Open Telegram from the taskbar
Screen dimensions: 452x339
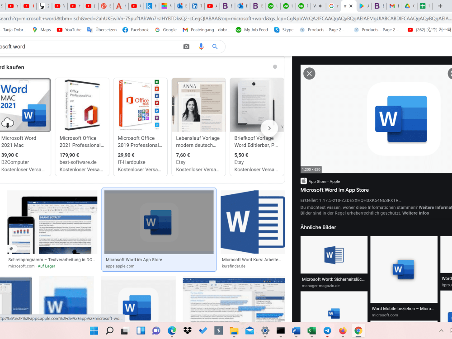click(x=327, y=331)
